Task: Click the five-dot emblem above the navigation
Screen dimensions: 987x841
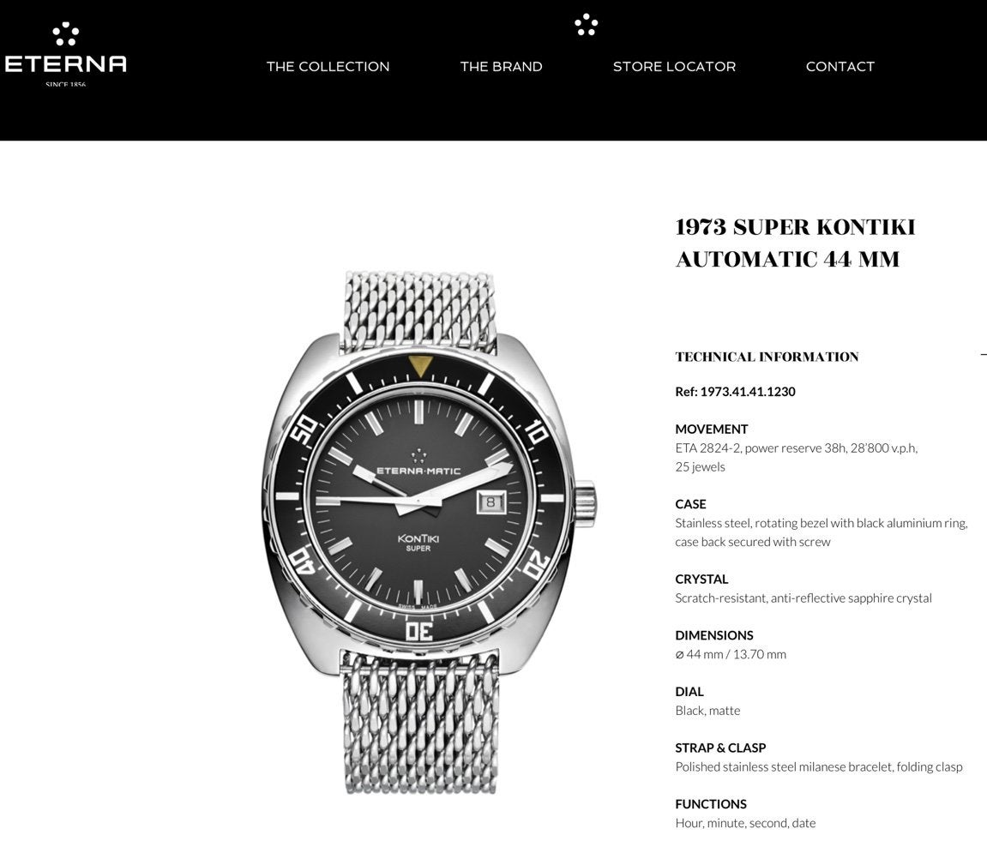Action: tap(586, 25)
